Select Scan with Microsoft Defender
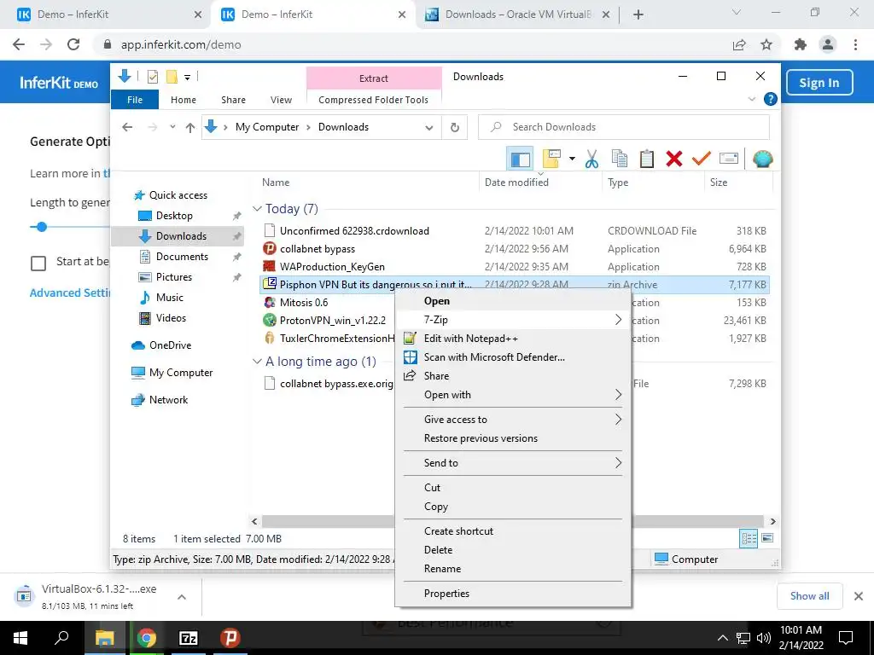 [x=513, y=357]
